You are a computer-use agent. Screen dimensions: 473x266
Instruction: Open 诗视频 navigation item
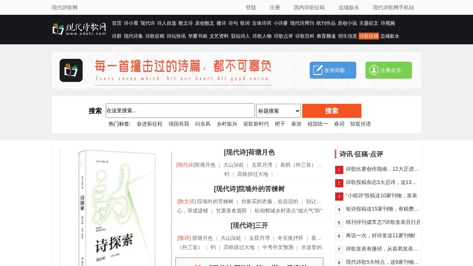(388, 23)
